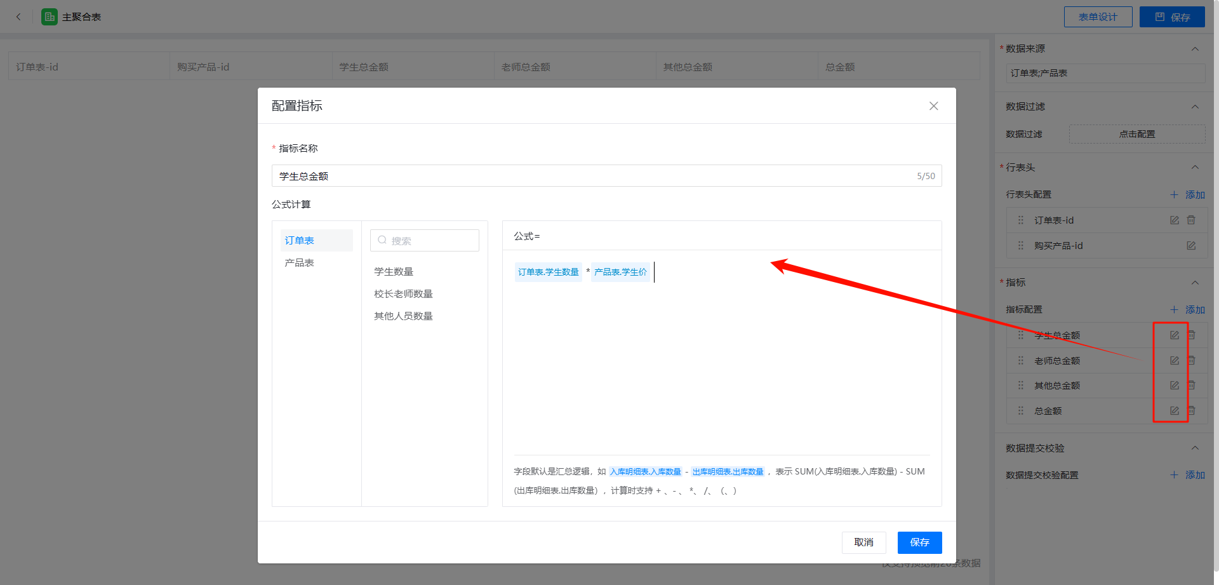Collapse the 行表头 section chevron
This screenshot has width=1219, height=585.
pos(1195,168)
